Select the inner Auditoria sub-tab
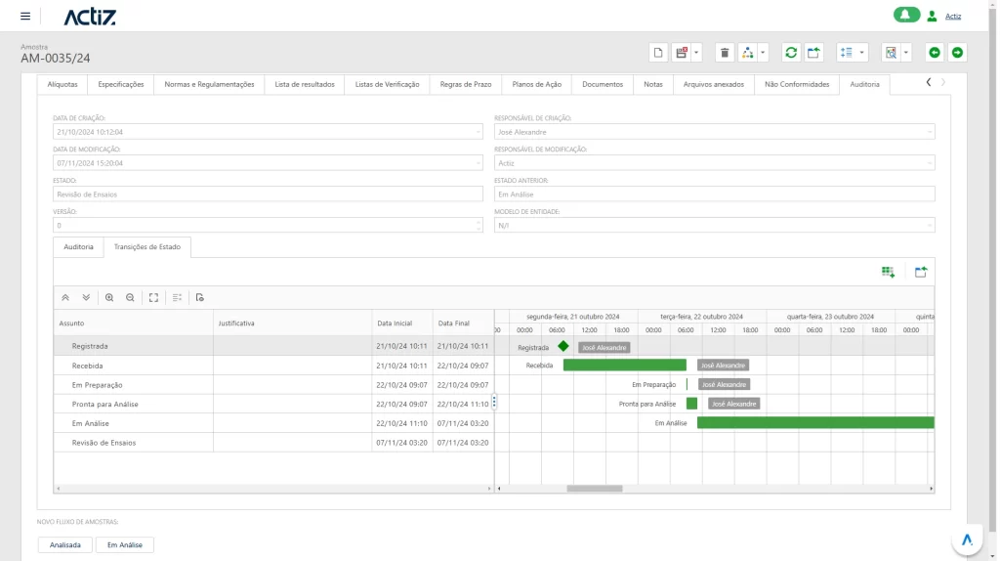Screen dimensions: 1000x561 click(x=78, y=247)
